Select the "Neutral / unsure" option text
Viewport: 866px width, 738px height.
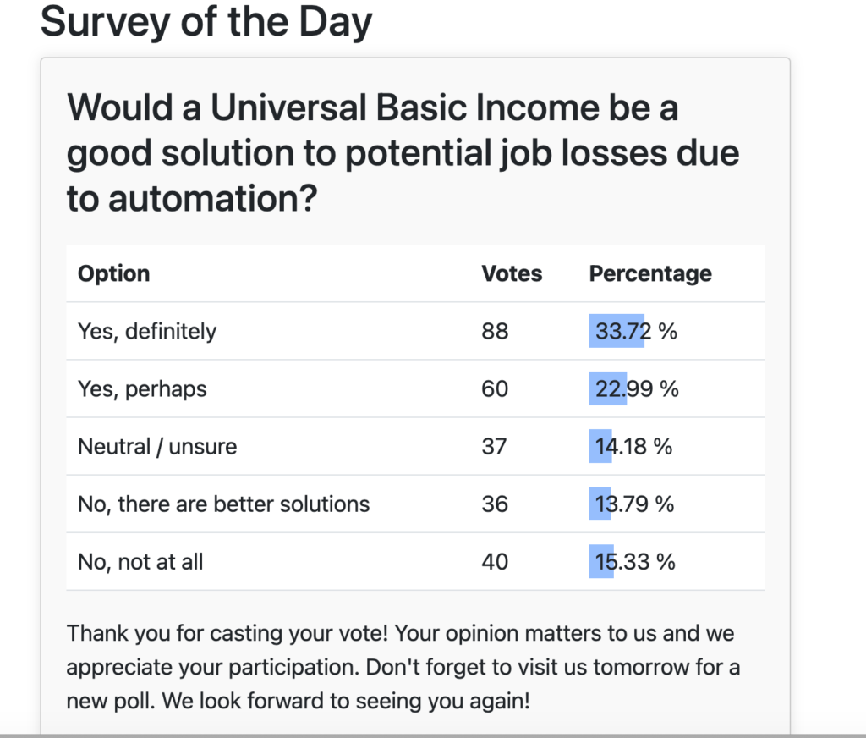157,446
